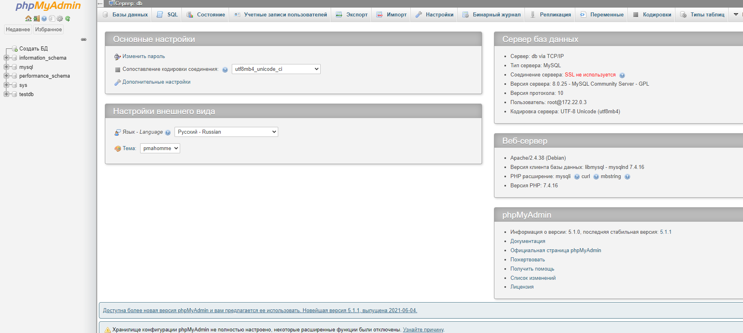Select the mysql database name
Image resolution: width=743 pixels, height=333 pixels.
click(x=26, y=67)
